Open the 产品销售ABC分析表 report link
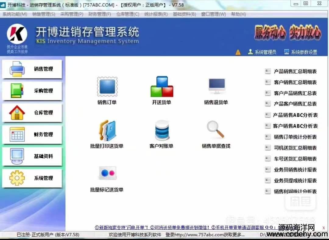The width and height of the screenshot is (329, 240). (x=295, y=115)
